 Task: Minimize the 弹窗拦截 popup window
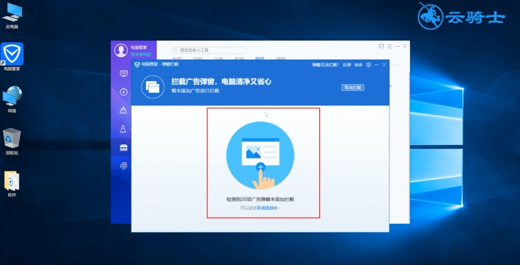tap(377, 65)
